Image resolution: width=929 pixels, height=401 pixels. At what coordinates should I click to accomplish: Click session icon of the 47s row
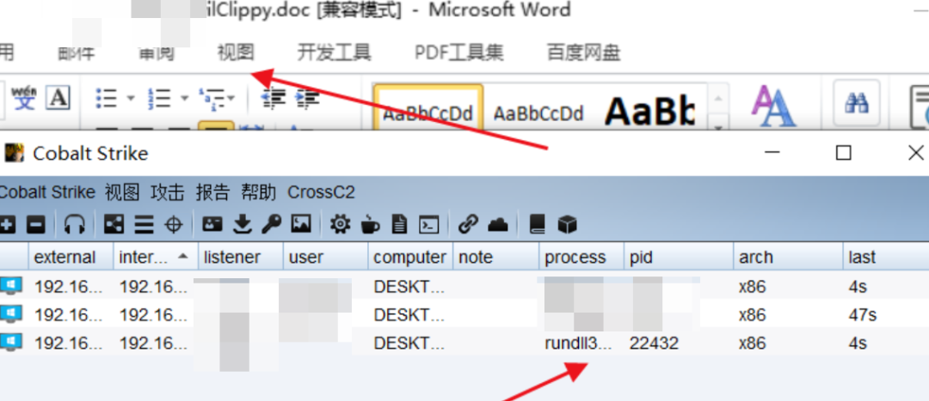[x=11, y=313]
